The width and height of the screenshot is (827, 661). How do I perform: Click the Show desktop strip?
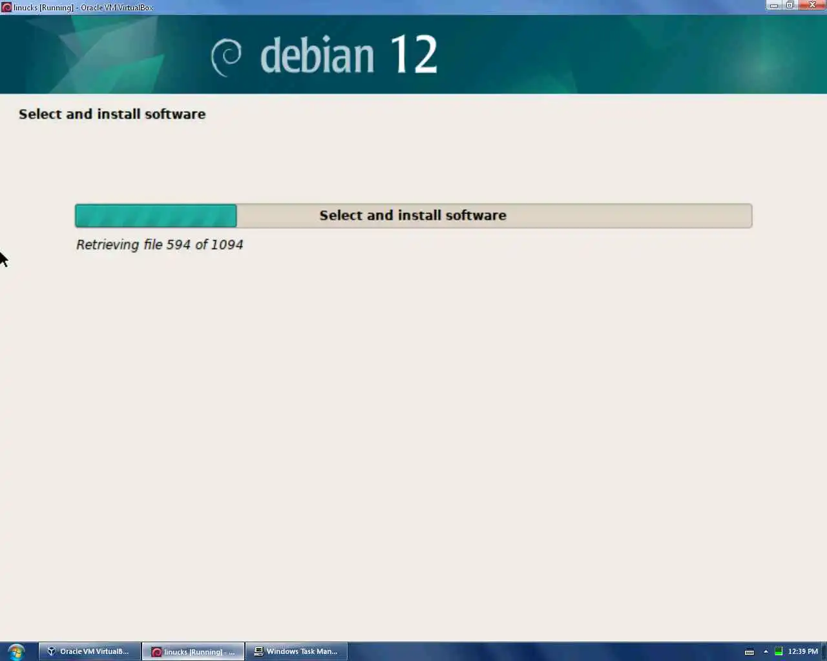(824, 651)
